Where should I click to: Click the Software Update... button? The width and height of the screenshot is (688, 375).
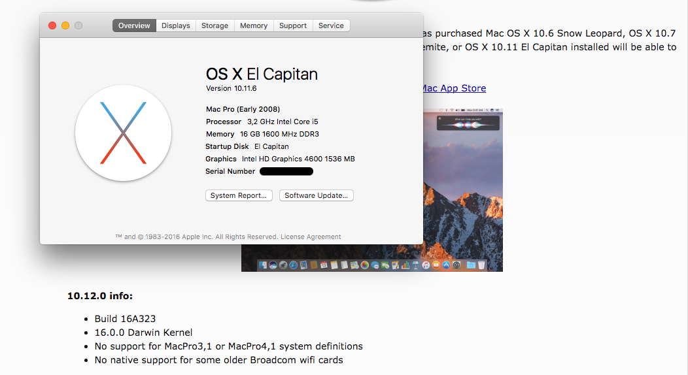317,195
